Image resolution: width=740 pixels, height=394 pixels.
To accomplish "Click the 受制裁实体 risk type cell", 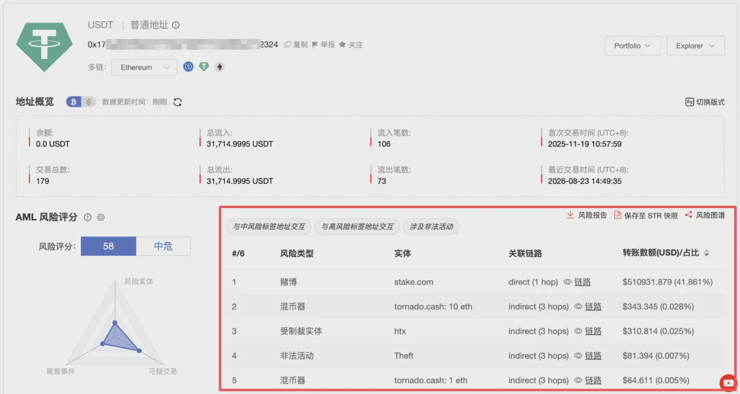I will point(301,331).
